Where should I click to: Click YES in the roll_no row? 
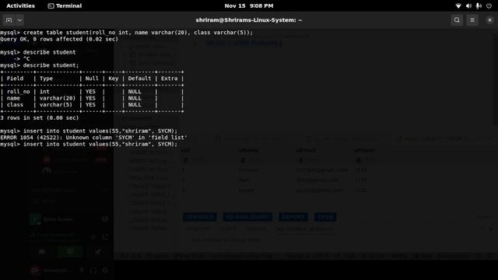90,92
